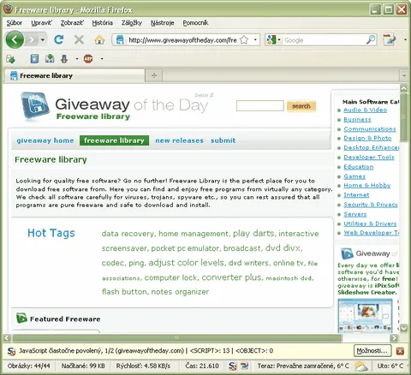This screenshot has width=411, height=375.
Task: Open the Možnosti... options button
Action: tap(372, 351)
